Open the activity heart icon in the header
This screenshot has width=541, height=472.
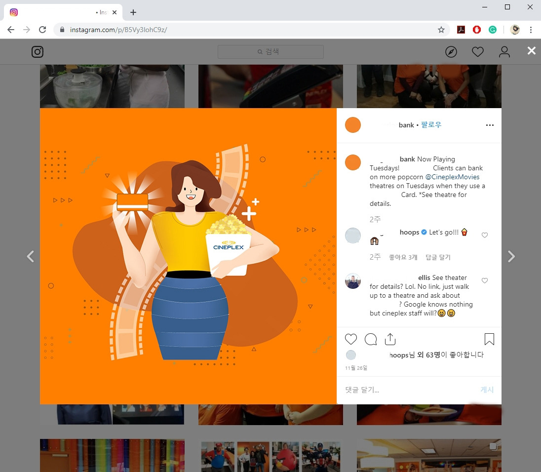click(x=477, y=52)
